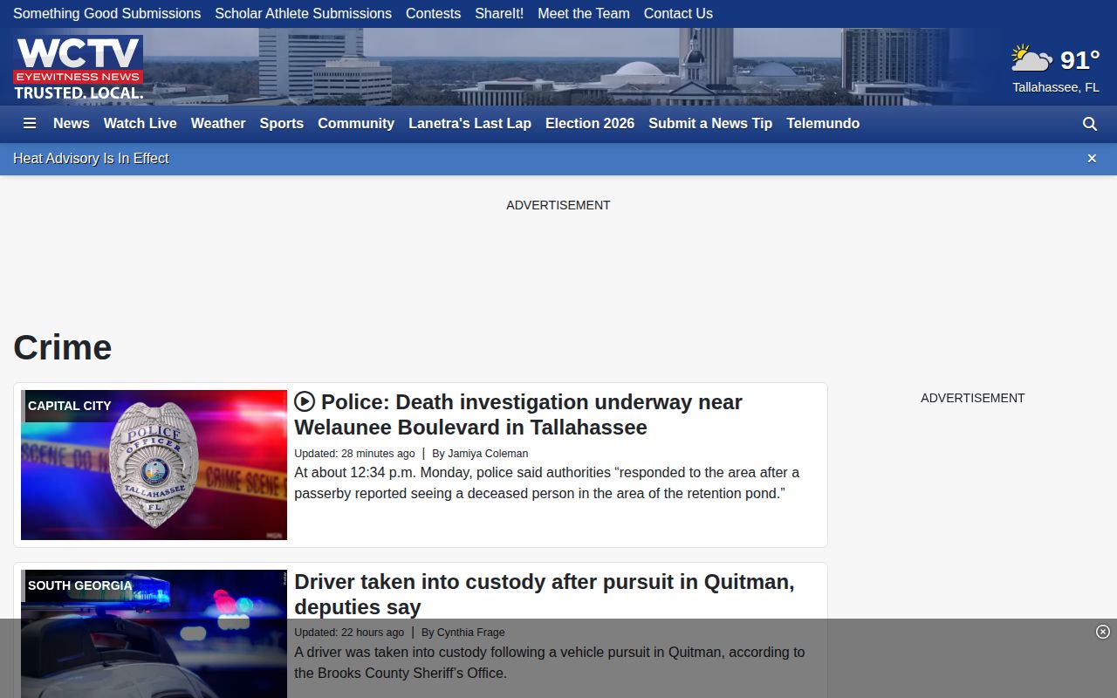1117x698 pixels.
Task: Click the Crime page heading
Action: (63, 347)
